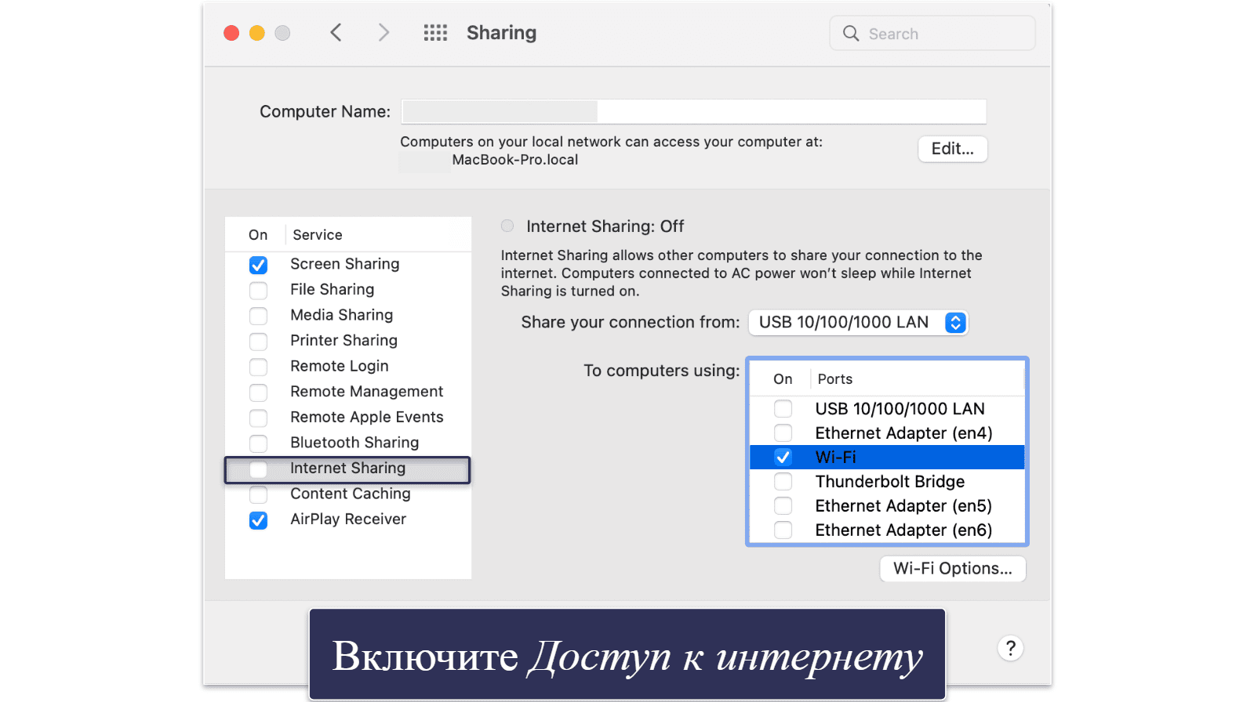Screen dimensions: 1254x702
Task: Select the Bluetooth Sharing service row
Action: [348, 443]
